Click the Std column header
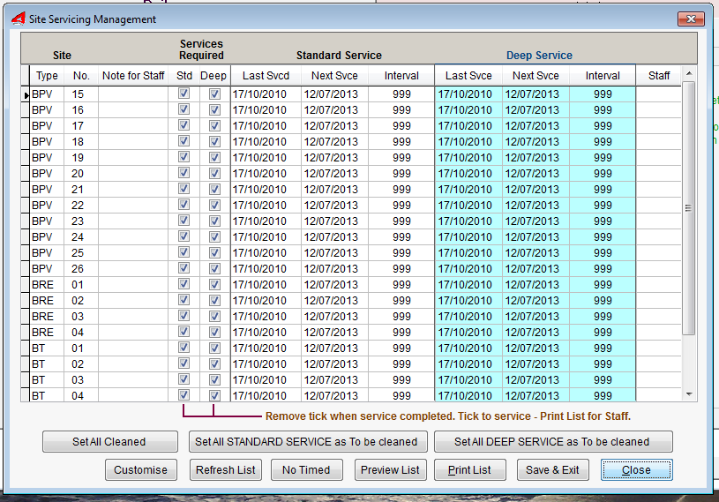 pos(183,76)
